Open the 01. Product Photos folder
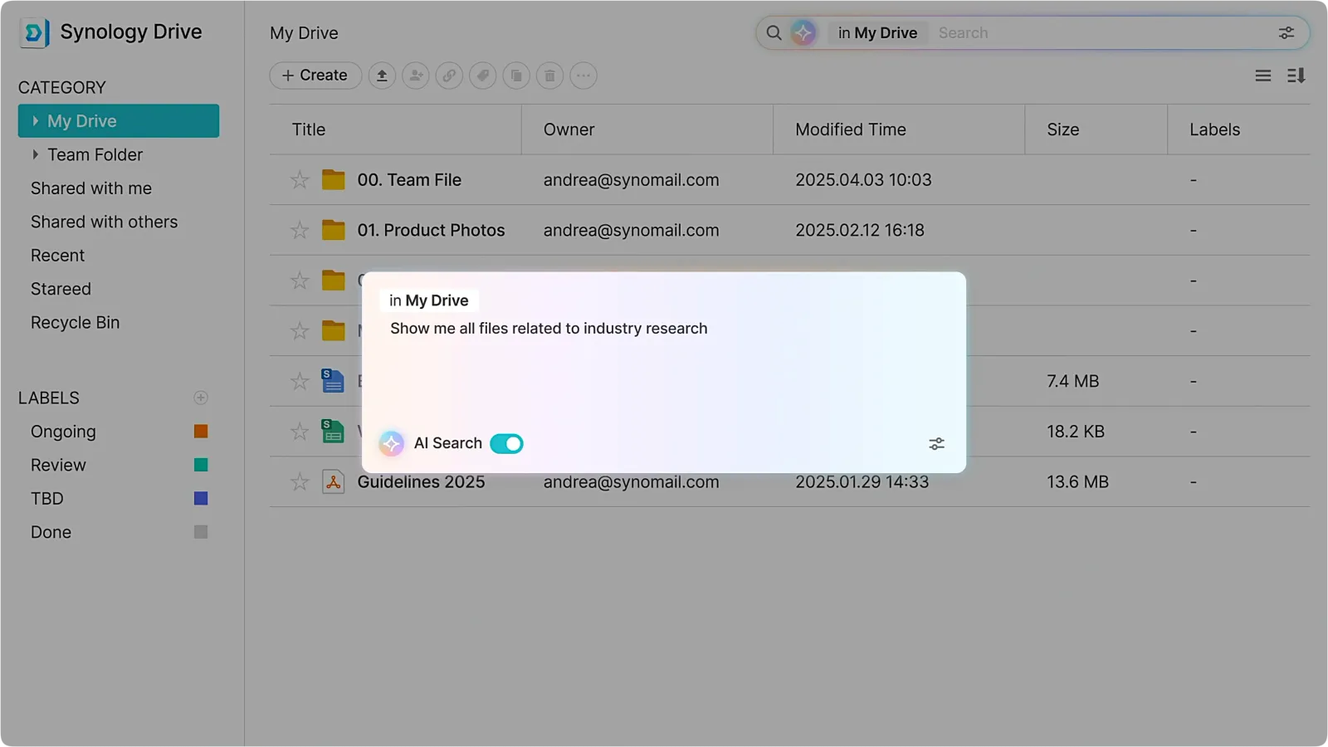The image size is (1328, 747). click(430, 231)
